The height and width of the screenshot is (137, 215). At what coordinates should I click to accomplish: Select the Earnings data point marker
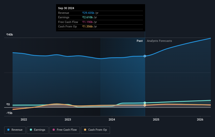pos(145,103)
